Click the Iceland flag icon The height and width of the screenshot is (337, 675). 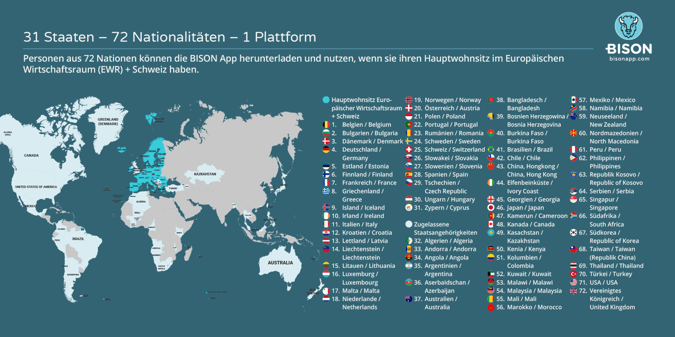(326, 208)
